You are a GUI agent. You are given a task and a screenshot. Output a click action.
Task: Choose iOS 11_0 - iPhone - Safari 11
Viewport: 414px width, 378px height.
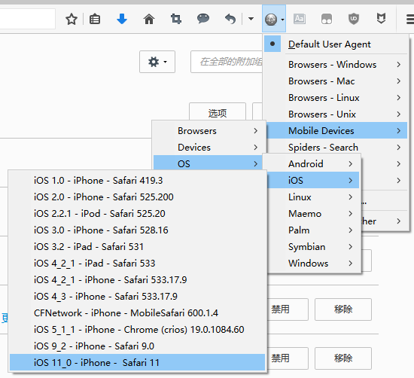point(137,362)
